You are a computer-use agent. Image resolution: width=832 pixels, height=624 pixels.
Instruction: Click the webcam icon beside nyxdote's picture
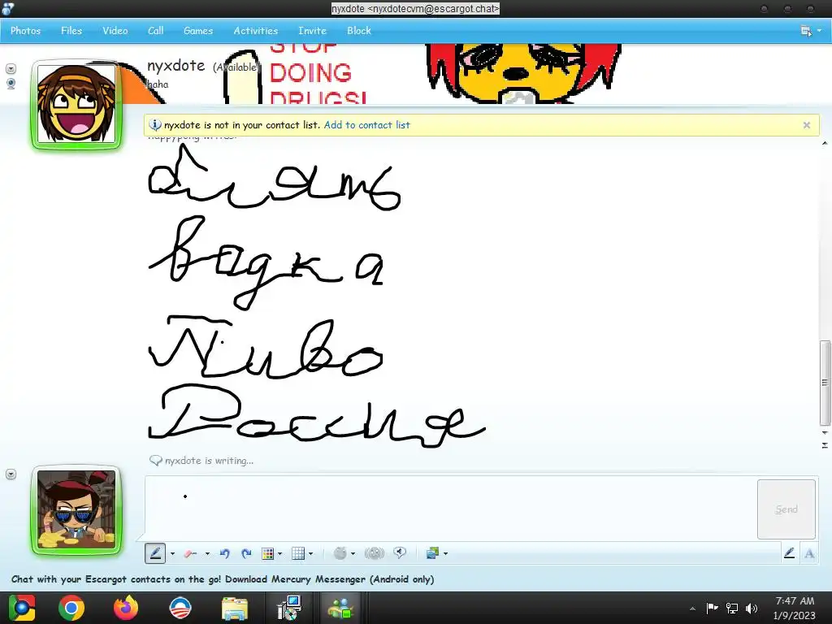(11, 84)
